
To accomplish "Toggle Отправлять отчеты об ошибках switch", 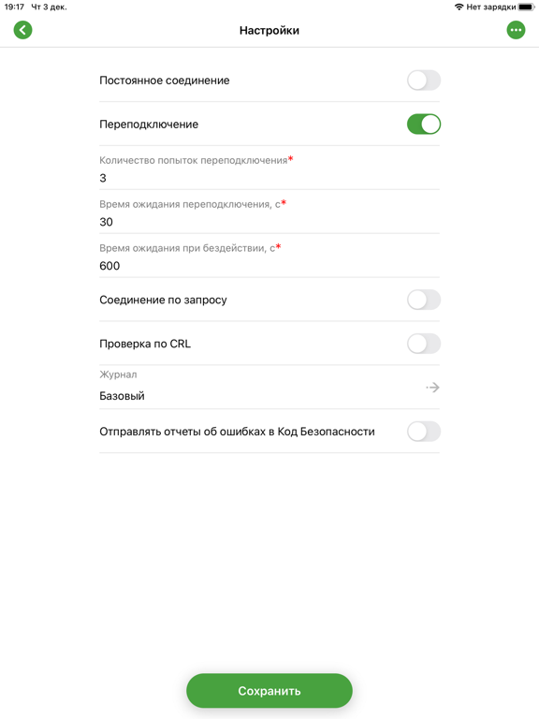I will 424,432.
